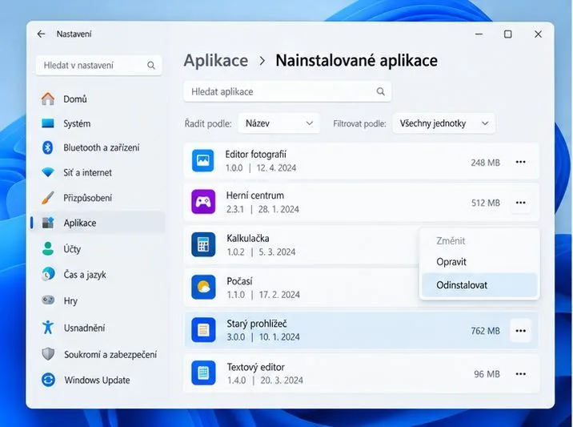Click the Hledat aplikace search field
573x427 pixels.
287,91
